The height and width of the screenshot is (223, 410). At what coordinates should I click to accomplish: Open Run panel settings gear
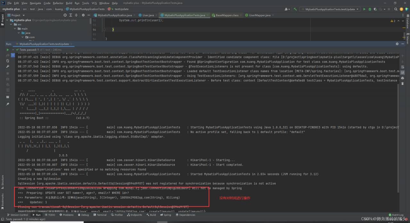coord(397,44)
